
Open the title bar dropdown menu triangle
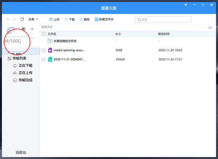pyautogui.click(x=186, y=5)
